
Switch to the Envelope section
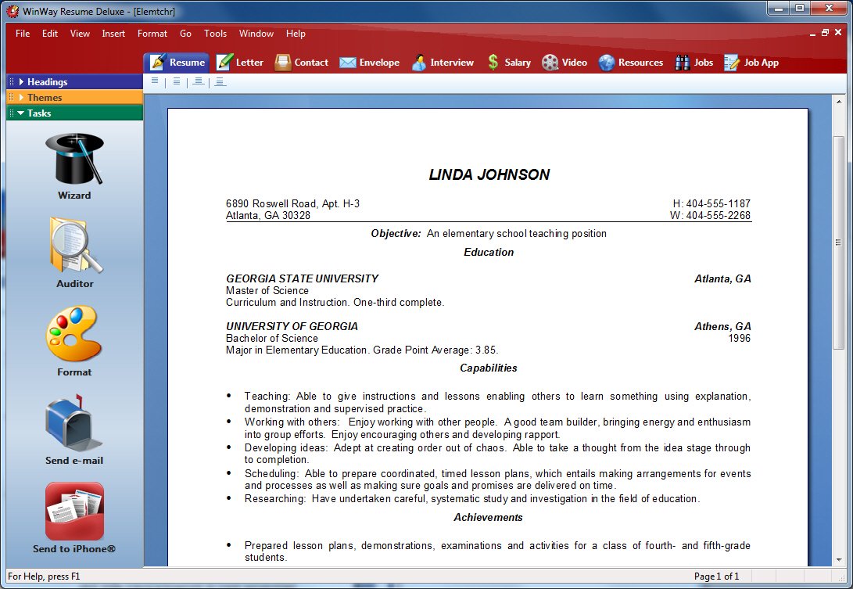point(369,63)
